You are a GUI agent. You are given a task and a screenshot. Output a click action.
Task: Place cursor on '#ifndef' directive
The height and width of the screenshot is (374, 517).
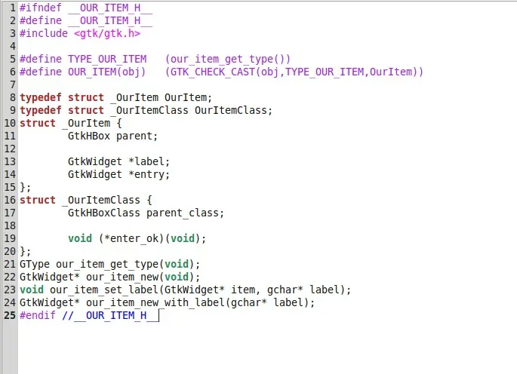point(41,8)
